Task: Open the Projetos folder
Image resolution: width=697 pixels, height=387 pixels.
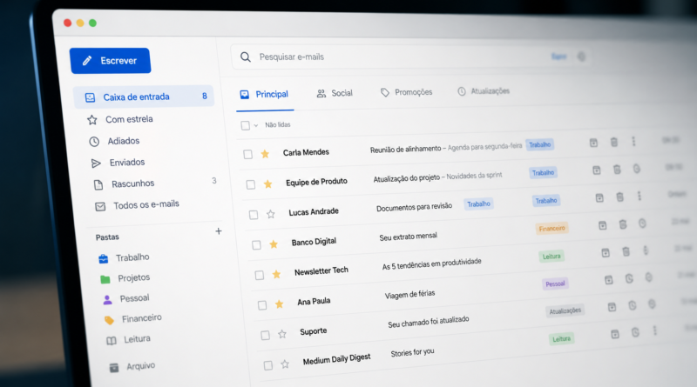Action: coord(125,278)
